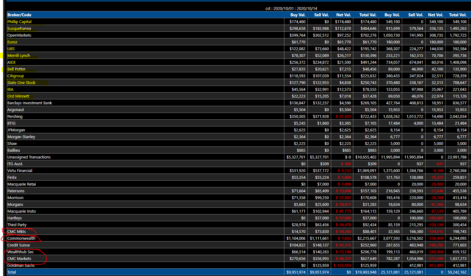Screen dimensions: 471x276
Task: Select the BTIG broker row
Action: click(239, 123)
